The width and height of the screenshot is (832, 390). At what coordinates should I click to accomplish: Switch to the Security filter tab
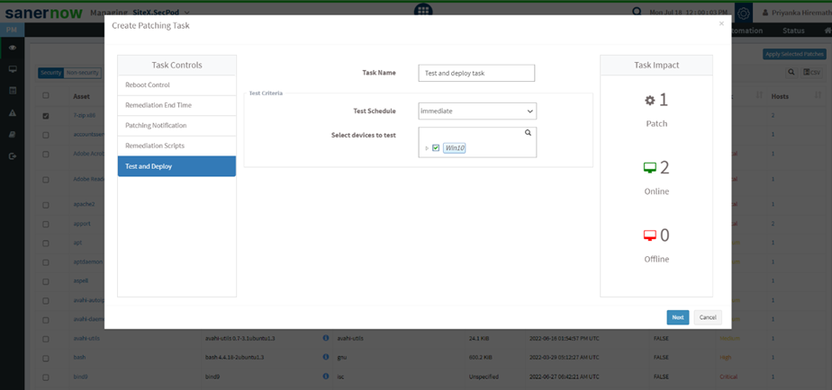click(51, 73)
